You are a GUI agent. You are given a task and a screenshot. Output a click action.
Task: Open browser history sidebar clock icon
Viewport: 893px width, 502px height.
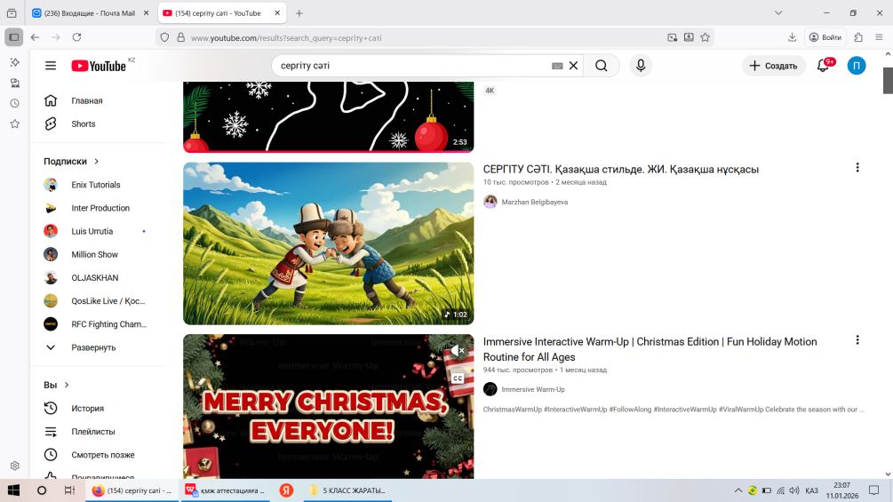tap(15, 104)
